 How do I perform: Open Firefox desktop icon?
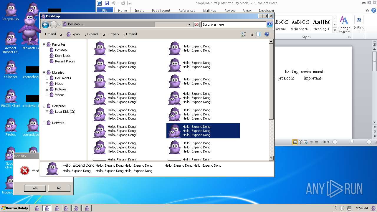11,127
